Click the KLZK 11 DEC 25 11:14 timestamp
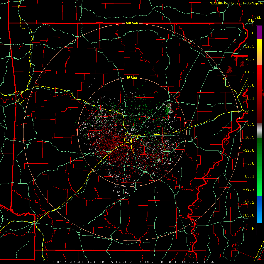 (x=187, y=262)
